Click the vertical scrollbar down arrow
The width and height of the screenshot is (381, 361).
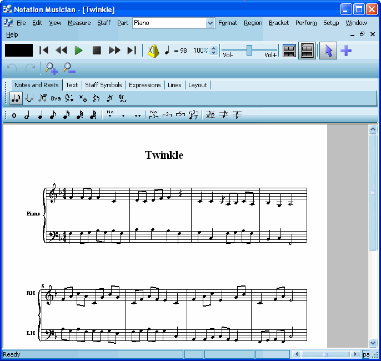point(373,343)
